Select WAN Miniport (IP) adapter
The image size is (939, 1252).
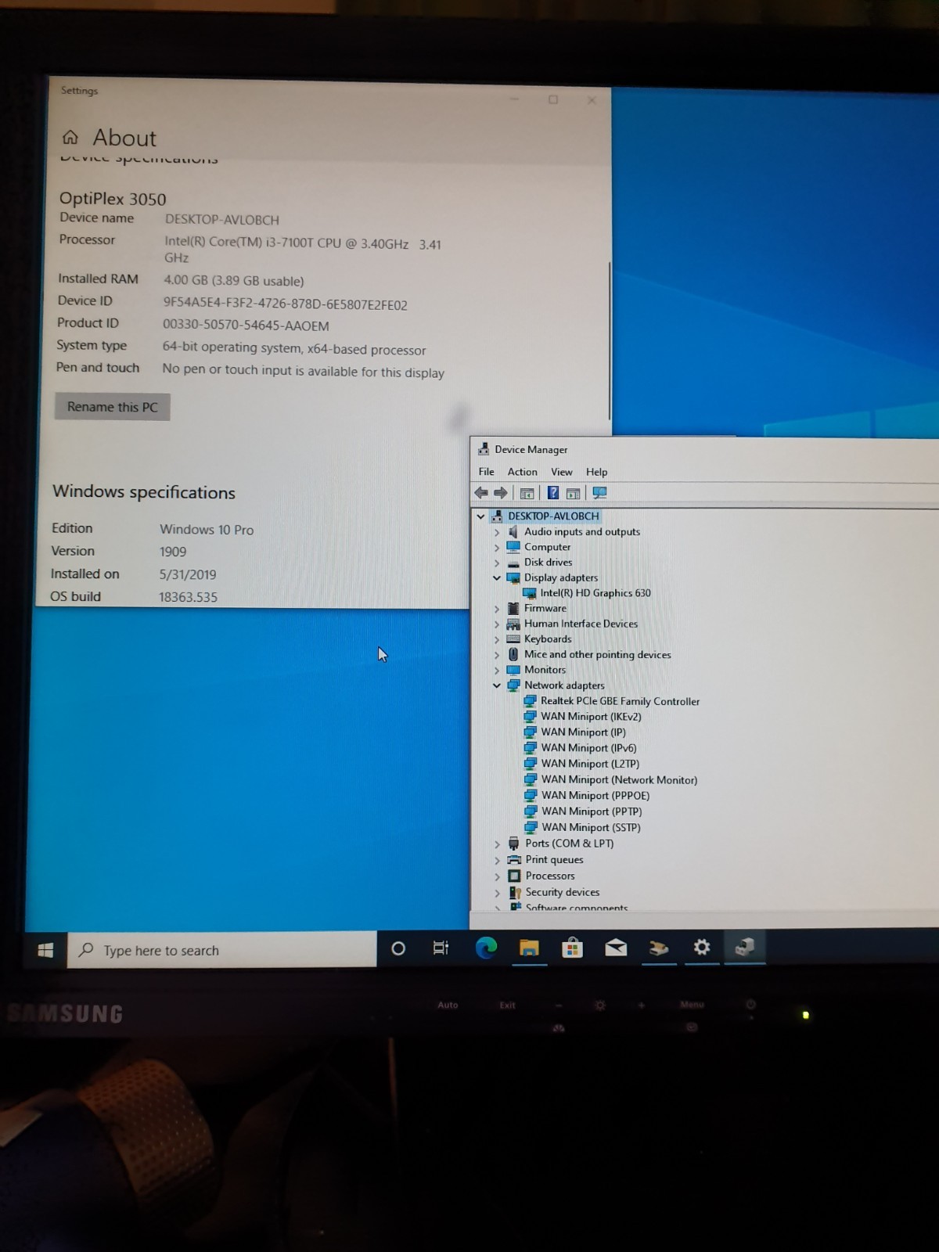(584, 732)
